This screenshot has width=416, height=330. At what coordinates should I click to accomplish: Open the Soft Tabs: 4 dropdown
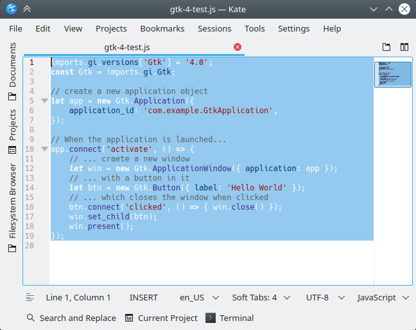coord(261,298)
